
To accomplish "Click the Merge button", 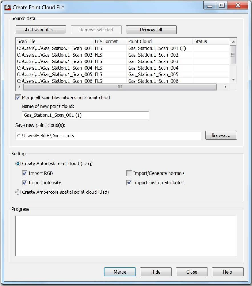I will (120, 272).
